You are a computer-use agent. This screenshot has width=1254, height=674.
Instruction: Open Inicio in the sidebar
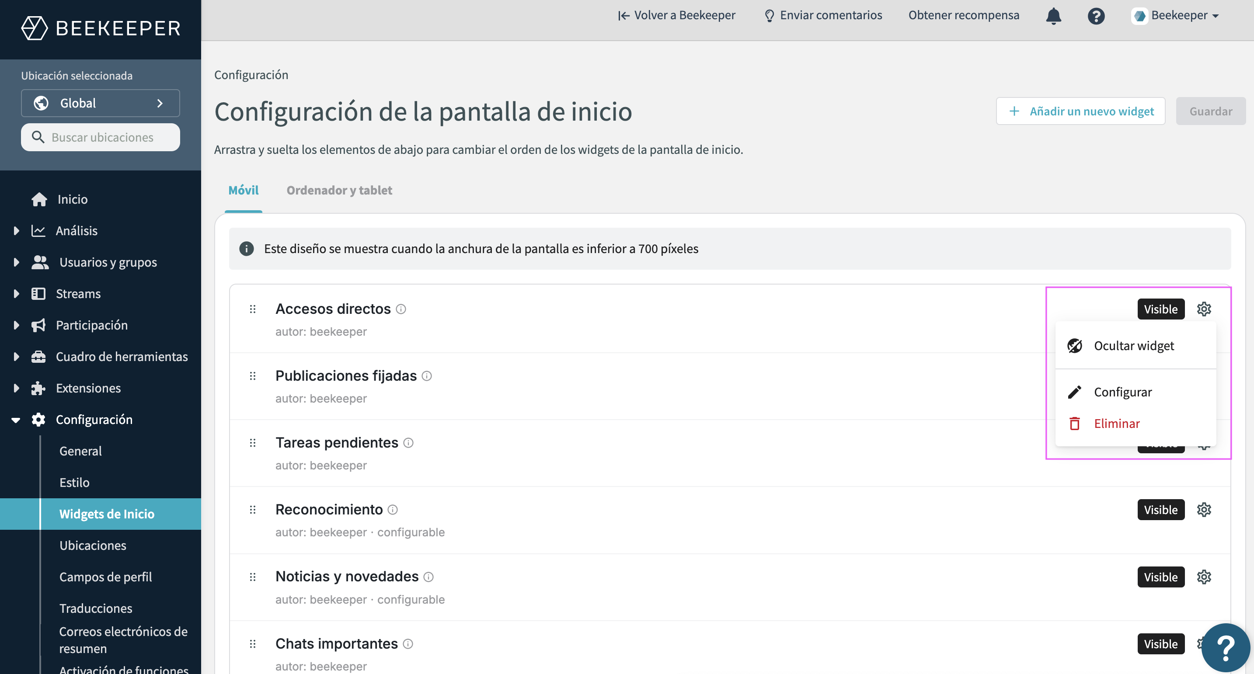click(73, 199)
